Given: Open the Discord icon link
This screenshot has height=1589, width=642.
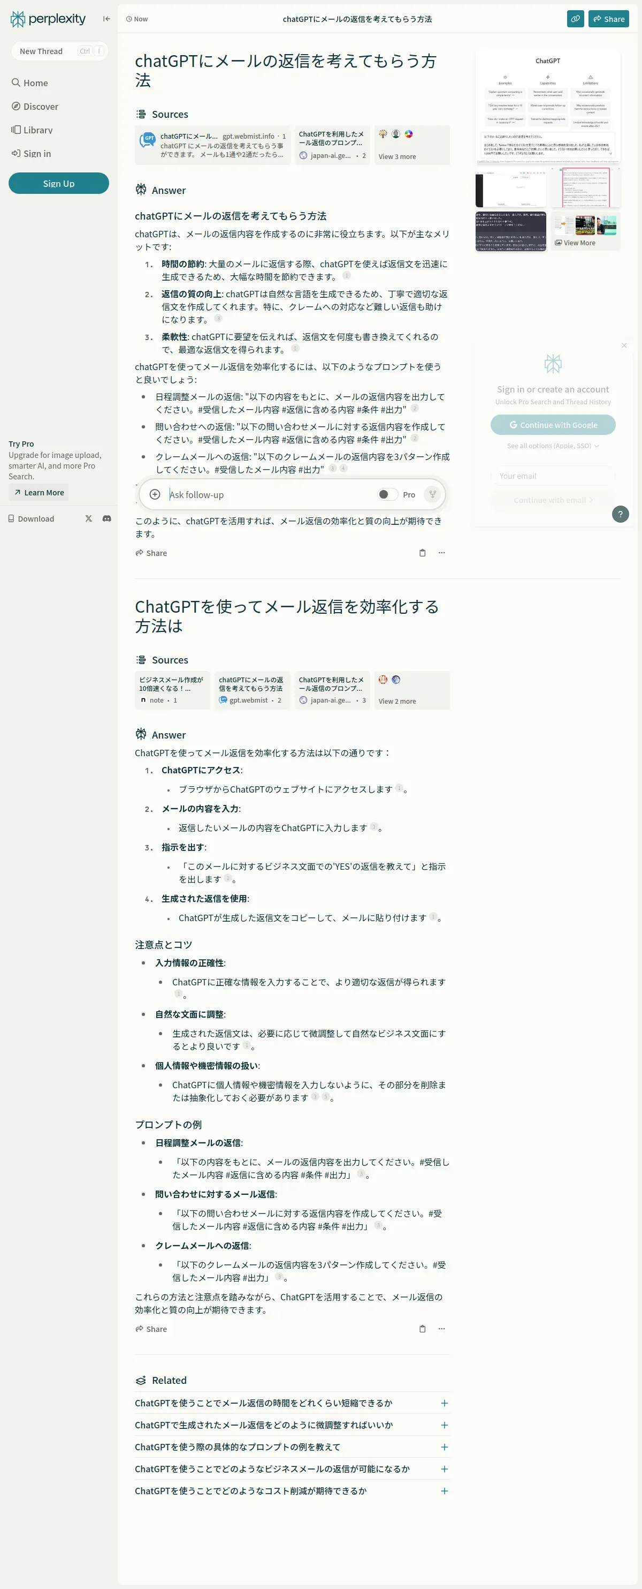Looking at the screenshot, I should (x=106, y=519).
